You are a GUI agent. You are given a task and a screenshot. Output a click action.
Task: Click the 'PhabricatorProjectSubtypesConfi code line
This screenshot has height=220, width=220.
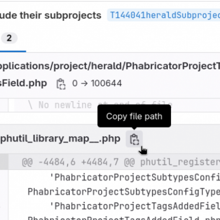coord(135,177)
